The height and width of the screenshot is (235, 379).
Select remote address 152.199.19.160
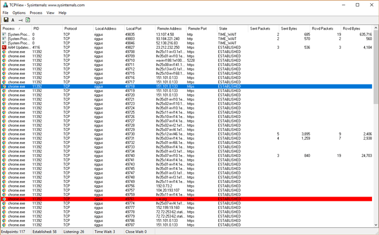point(168,208)
